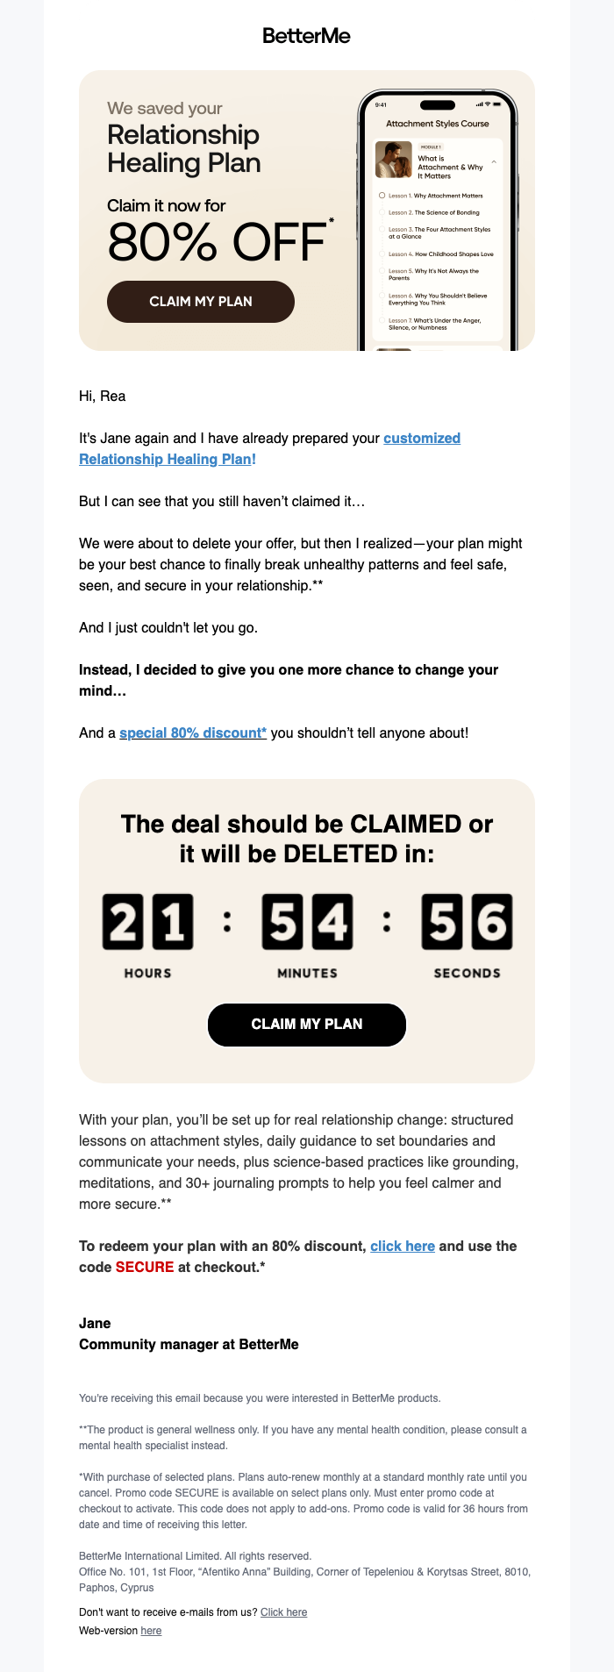Click the phone mockup course image

point(438,220)
